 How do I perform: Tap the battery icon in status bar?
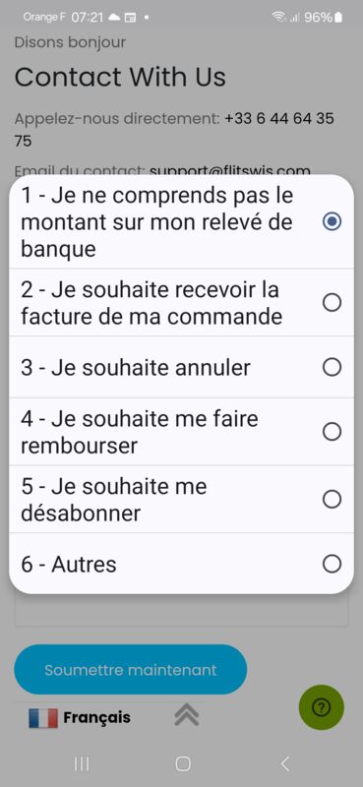(338, 18)
